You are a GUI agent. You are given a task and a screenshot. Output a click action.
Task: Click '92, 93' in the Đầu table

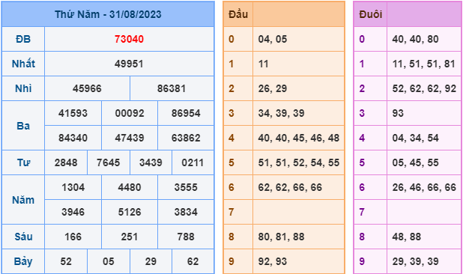[273, 261]
